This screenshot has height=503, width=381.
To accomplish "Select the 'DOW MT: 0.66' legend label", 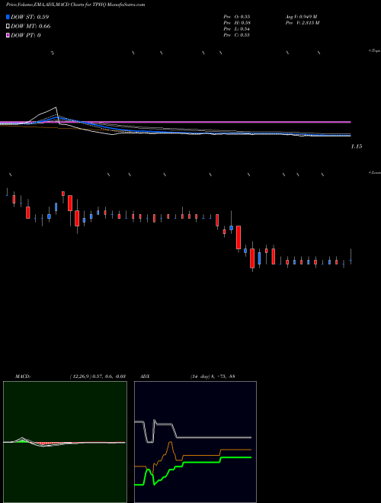I will tap(30, 26).
